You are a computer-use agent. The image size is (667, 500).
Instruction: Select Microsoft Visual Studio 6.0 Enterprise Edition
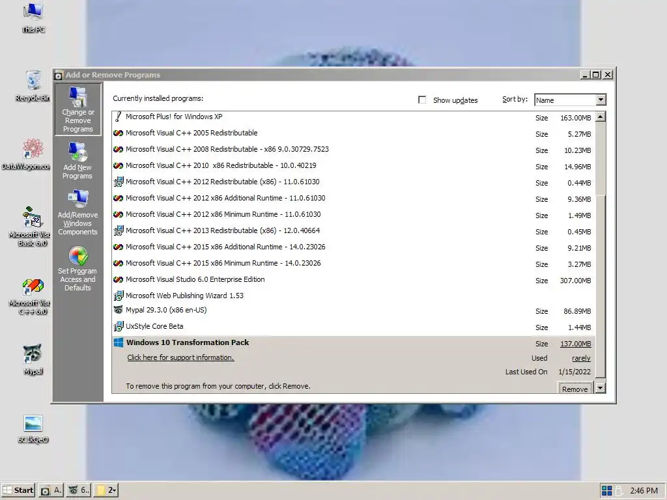(x=354, y=279)
